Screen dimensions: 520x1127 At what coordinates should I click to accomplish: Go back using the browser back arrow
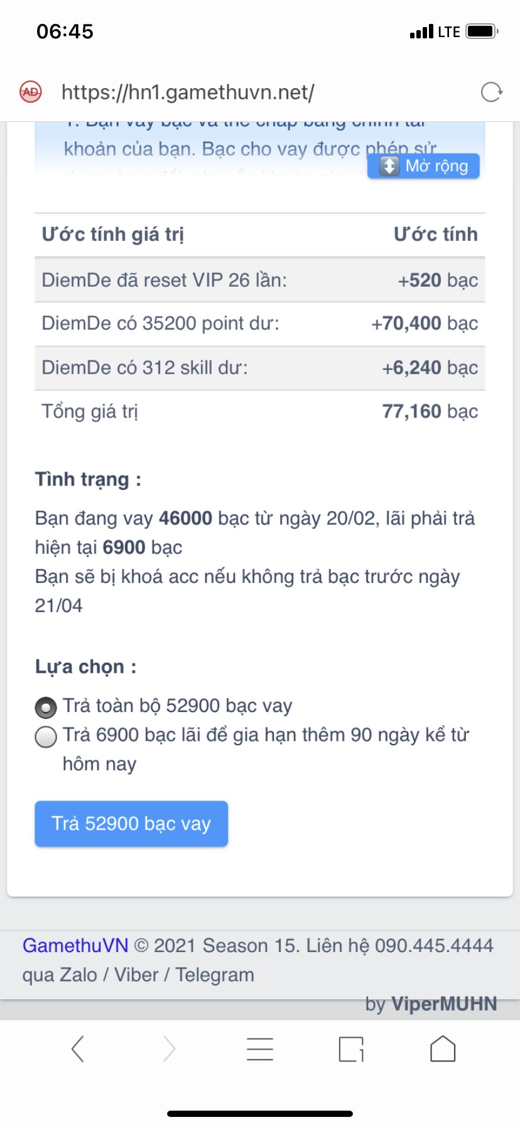(x=78, y=1049)
